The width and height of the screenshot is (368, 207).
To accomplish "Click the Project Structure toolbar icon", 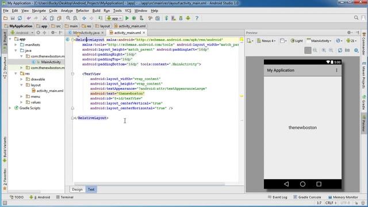I will coord(158,18).
